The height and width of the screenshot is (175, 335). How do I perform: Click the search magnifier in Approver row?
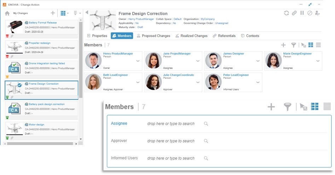click(206, 141)
